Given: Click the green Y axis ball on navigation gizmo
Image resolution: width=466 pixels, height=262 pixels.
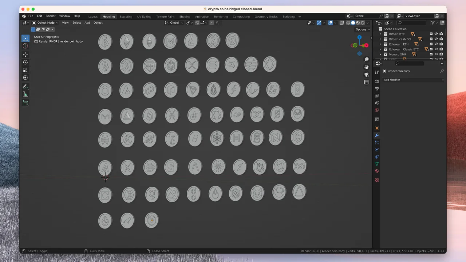Looking at the screenshot, I should pyautogui.click(x=355, y=45).
